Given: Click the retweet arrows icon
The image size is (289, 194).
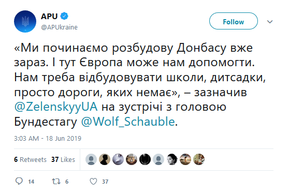Looking at the screenshot, I should pos(56,182).
